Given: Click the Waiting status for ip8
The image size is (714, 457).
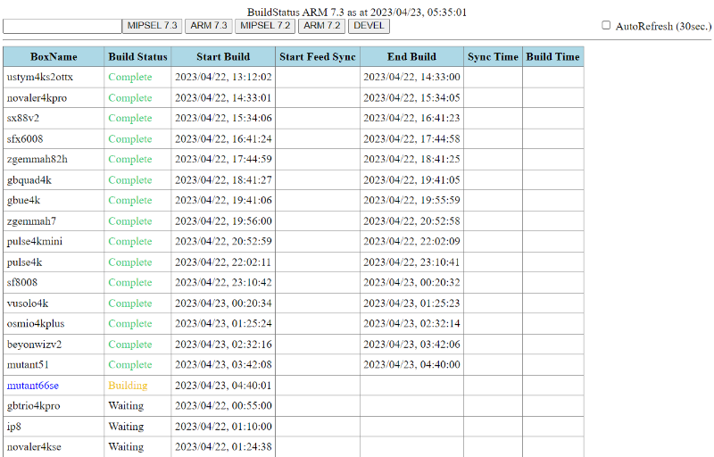Looking at the screenshot, I should [126, 427].
